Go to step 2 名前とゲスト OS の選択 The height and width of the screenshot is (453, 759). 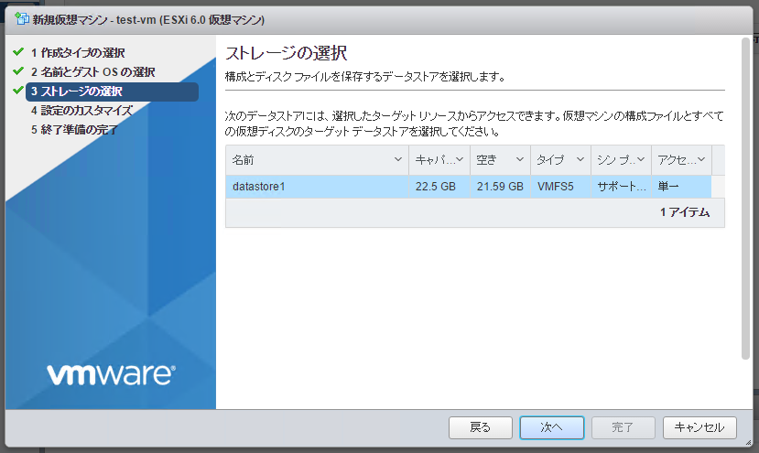tap(93, 71)
